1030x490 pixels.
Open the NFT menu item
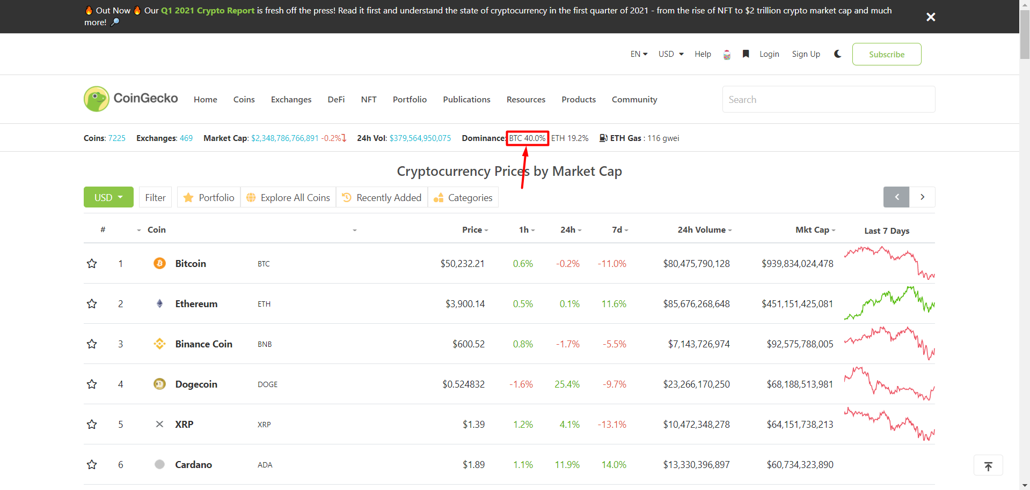(x=369, y=99)
